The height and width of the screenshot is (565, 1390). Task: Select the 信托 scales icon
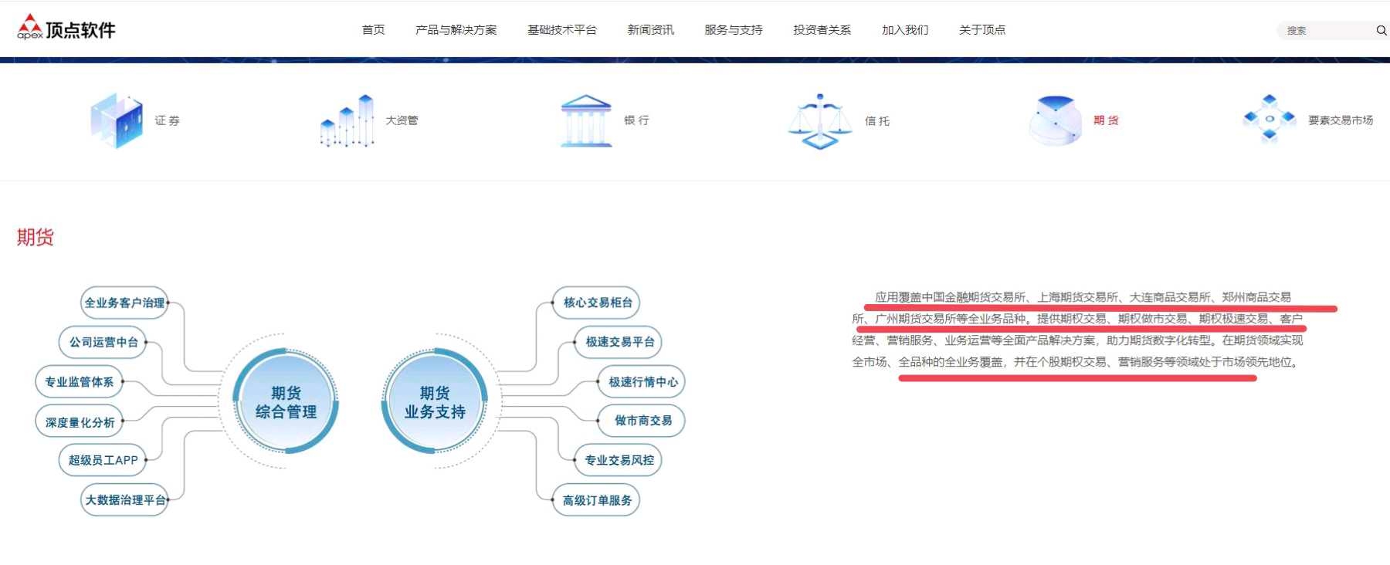pos(820,121)
